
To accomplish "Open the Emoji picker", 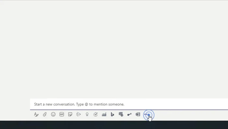I will [53, 114].
